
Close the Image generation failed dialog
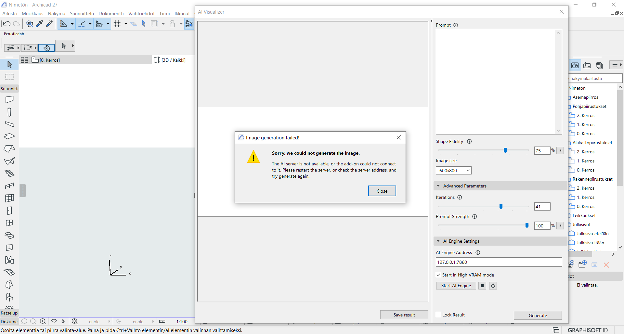382,191
